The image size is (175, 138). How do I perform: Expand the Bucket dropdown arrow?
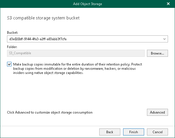165,39
